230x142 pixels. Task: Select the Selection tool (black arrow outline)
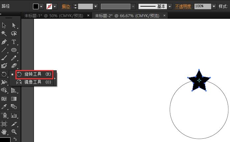point(4,25)
